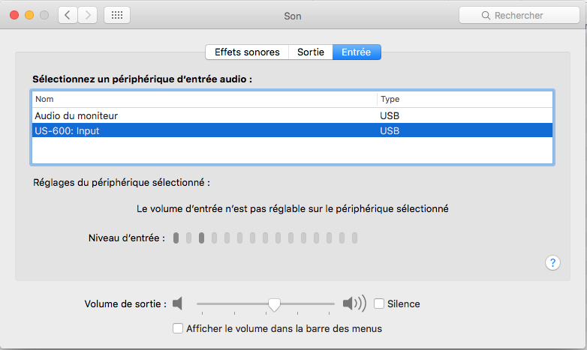This screenshot has width=587, height=350.
Task: Select the Entrée tab
Action: click(357, 52)
